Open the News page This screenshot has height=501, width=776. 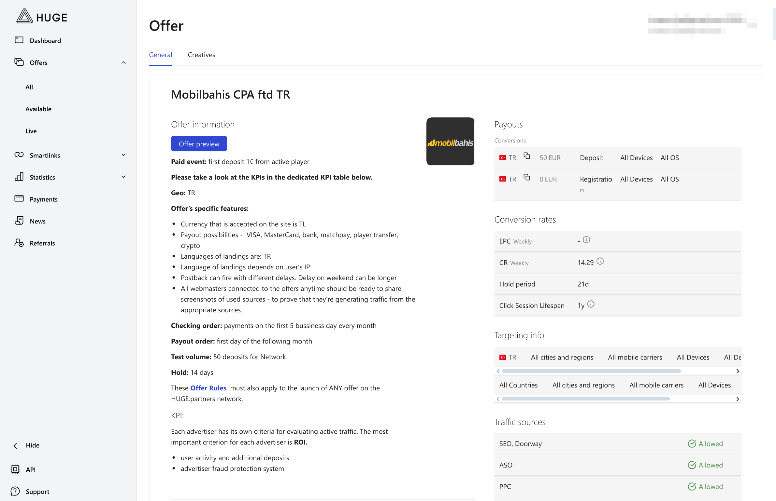click(38, 221)
